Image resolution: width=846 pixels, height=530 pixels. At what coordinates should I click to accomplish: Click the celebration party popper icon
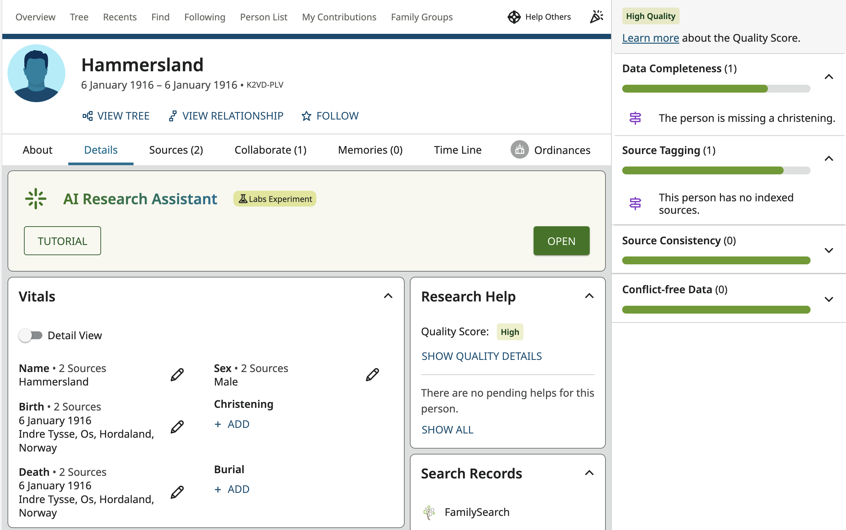coord(596,17)
